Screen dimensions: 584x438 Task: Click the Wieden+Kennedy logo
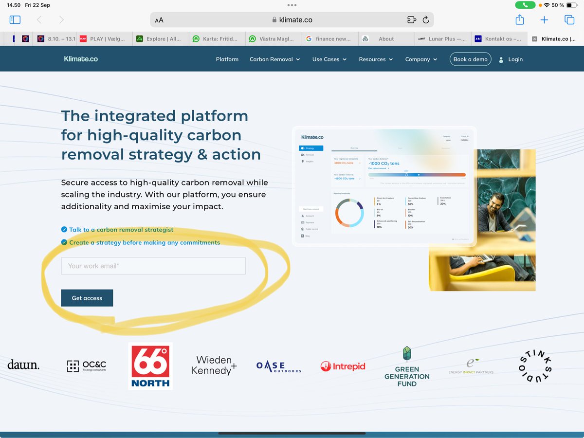click(x=214, y=365)
